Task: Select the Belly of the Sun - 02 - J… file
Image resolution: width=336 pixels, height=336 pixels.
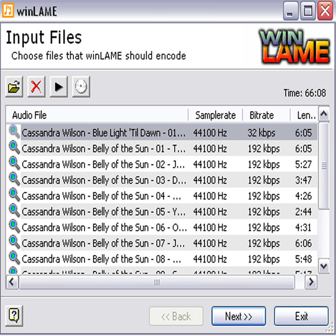Action: pos(103,165)
